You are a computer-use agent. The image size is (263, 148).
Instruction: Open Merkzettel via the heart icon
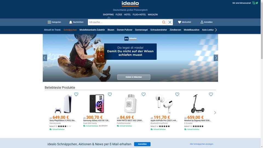coord(179,22)
